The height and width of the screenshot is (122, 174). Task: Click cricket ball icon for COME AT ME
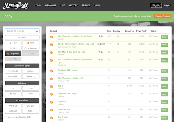click(51, 110)
